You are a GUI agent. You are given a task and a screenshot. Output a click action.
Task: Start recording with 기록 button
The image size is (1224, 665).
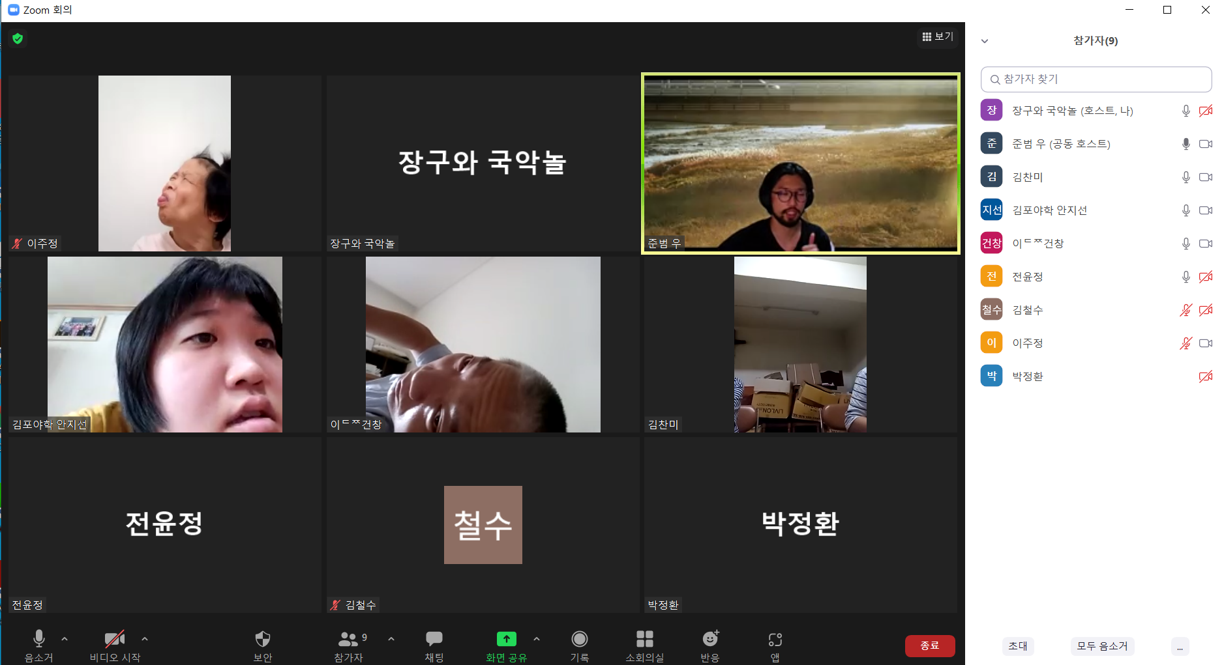(580, 646)
